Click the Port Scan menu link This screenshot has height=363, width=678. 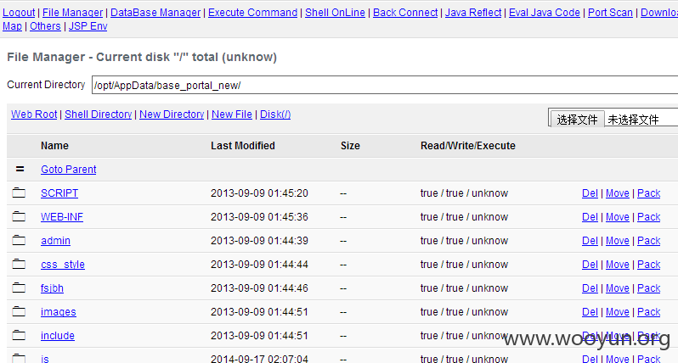point(610,13)
